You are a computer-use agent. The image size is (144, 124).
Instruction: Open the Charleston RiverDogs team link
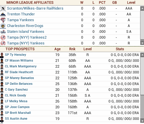25,26
